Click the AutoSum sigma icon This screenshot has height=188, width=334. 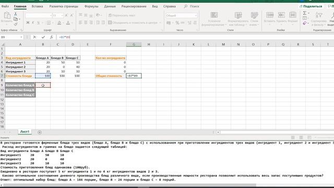[305, 13]
